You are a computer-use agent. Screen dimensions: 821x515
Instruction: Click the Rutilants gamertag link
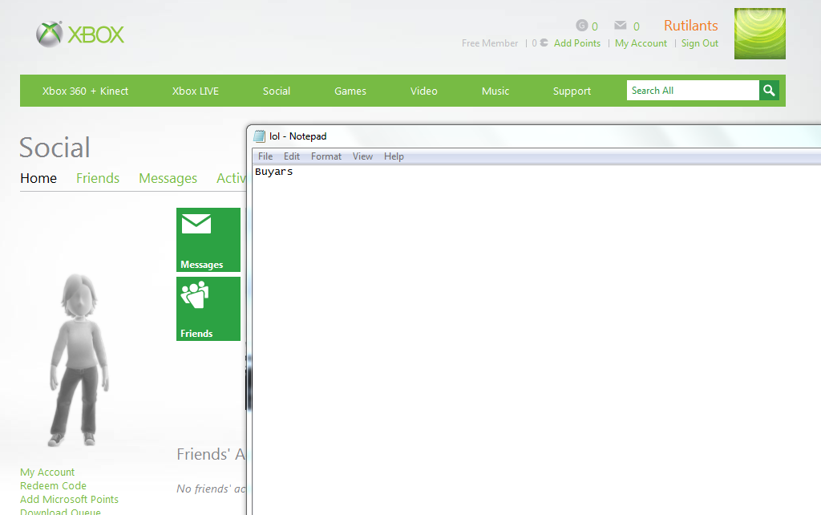coord(690,25)
